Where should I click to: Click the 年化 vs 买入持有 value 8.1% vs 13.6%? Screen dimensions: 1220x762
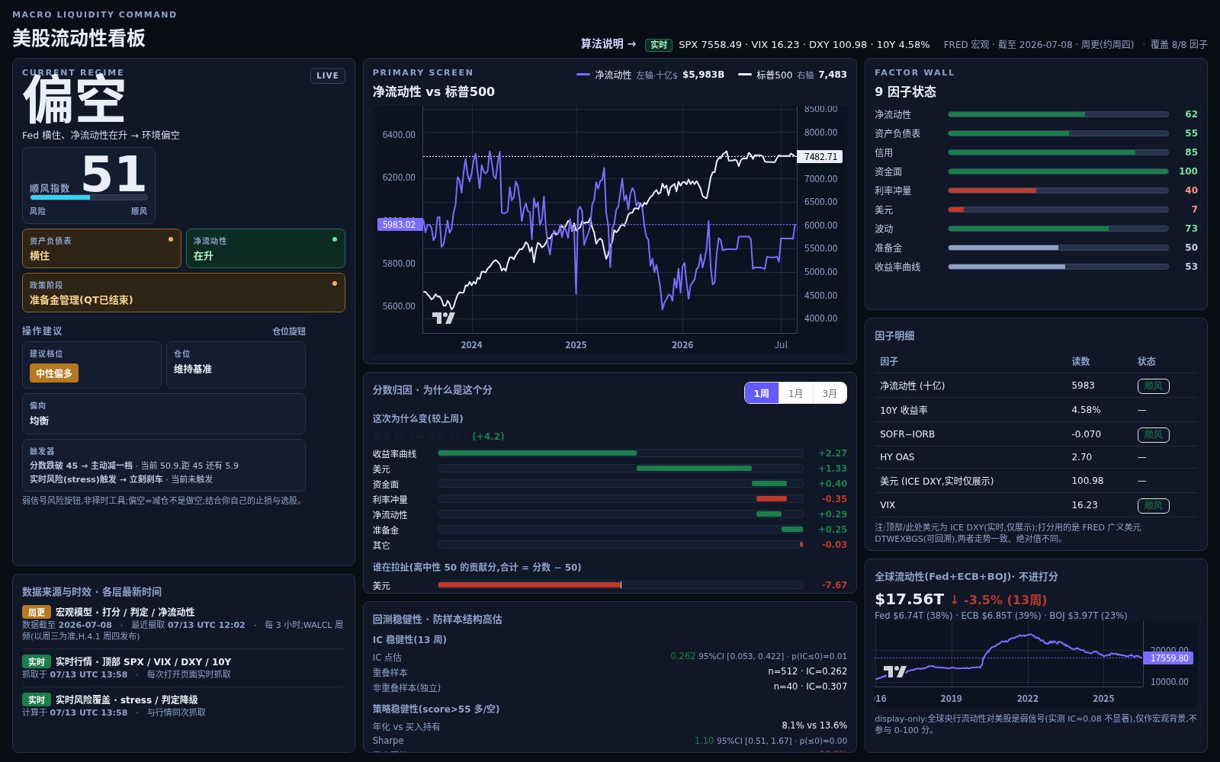(x=814, y=725)
